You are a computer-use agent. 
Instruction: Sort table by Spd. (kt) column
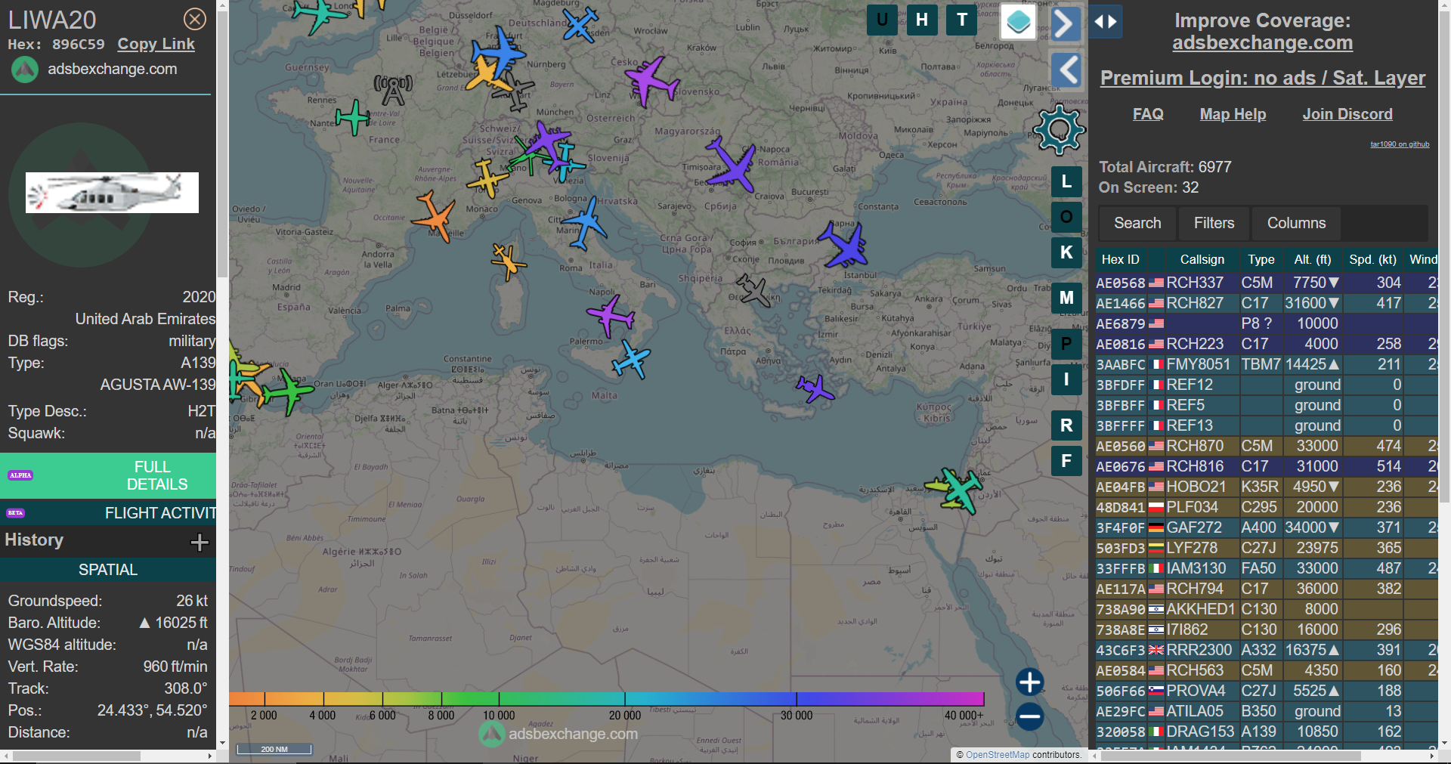coord(1372,259)
